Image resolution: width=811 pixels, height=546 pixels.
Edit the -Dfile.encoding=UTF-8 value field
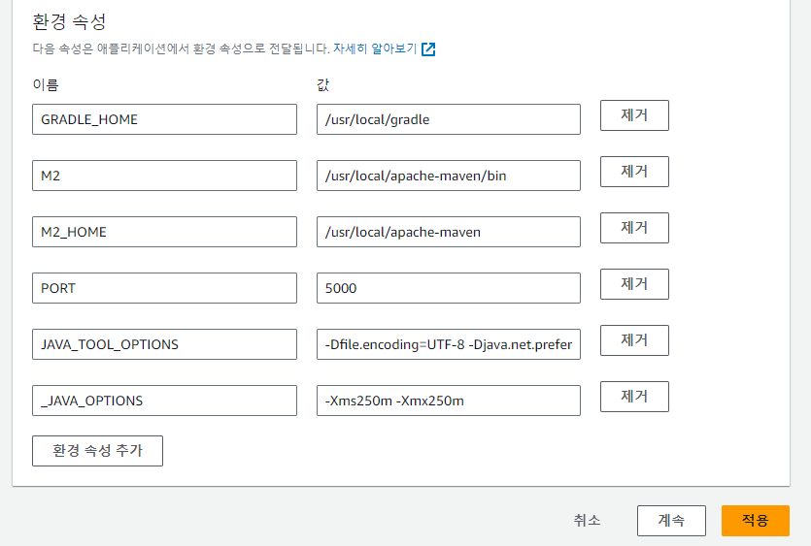coord(448,344)
